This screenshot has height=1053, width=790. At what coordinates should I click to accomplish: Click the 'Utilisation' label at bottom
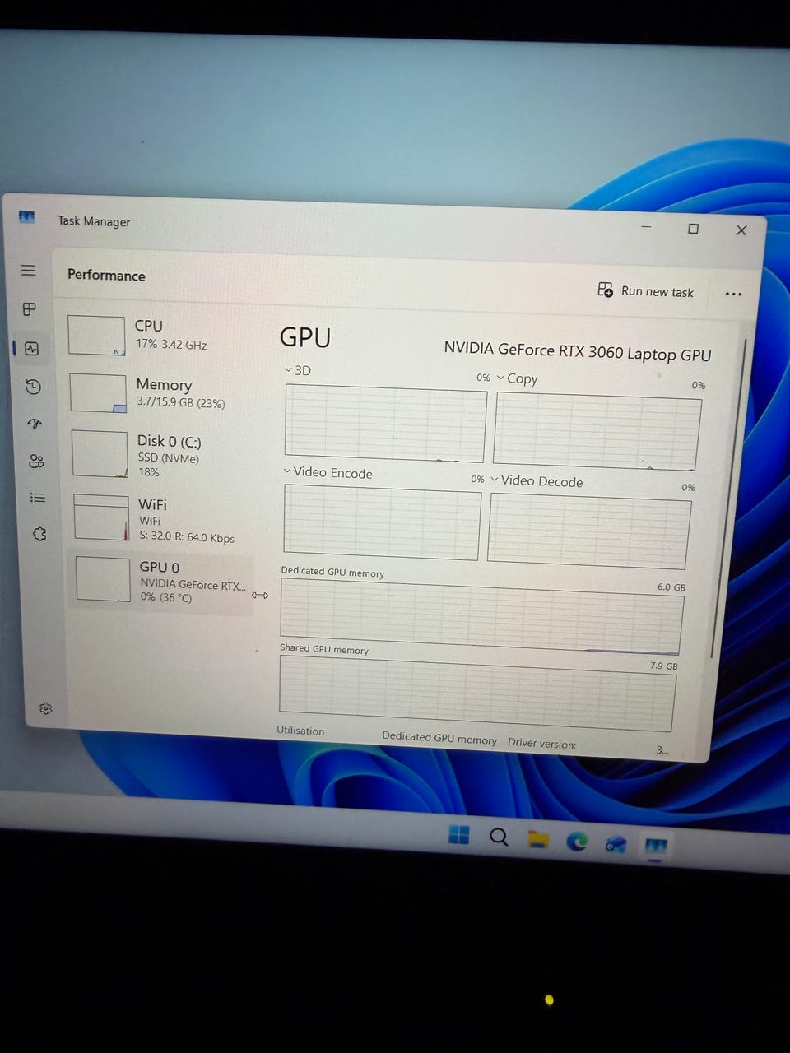(300, 731)
